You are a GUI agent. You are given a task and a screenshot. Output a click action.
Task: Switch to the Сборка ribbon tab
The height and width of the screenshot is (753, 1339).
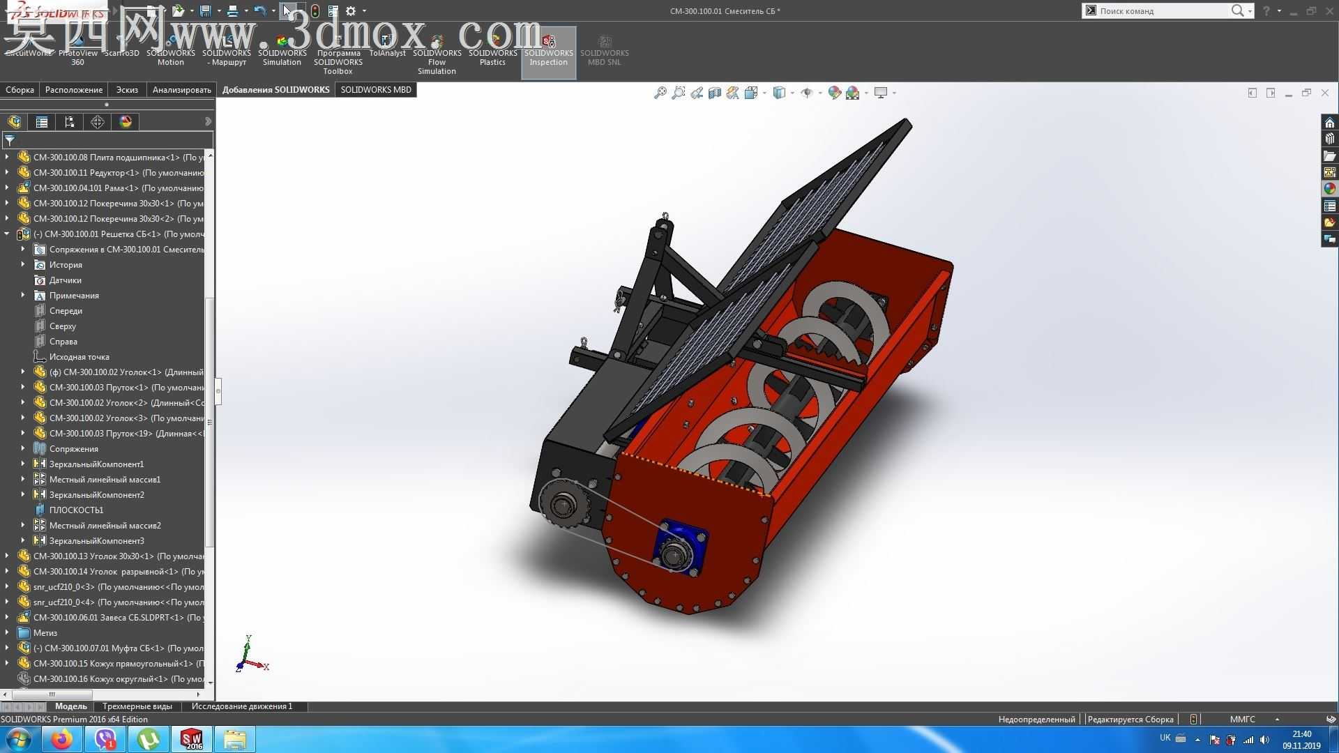point(20,90)
